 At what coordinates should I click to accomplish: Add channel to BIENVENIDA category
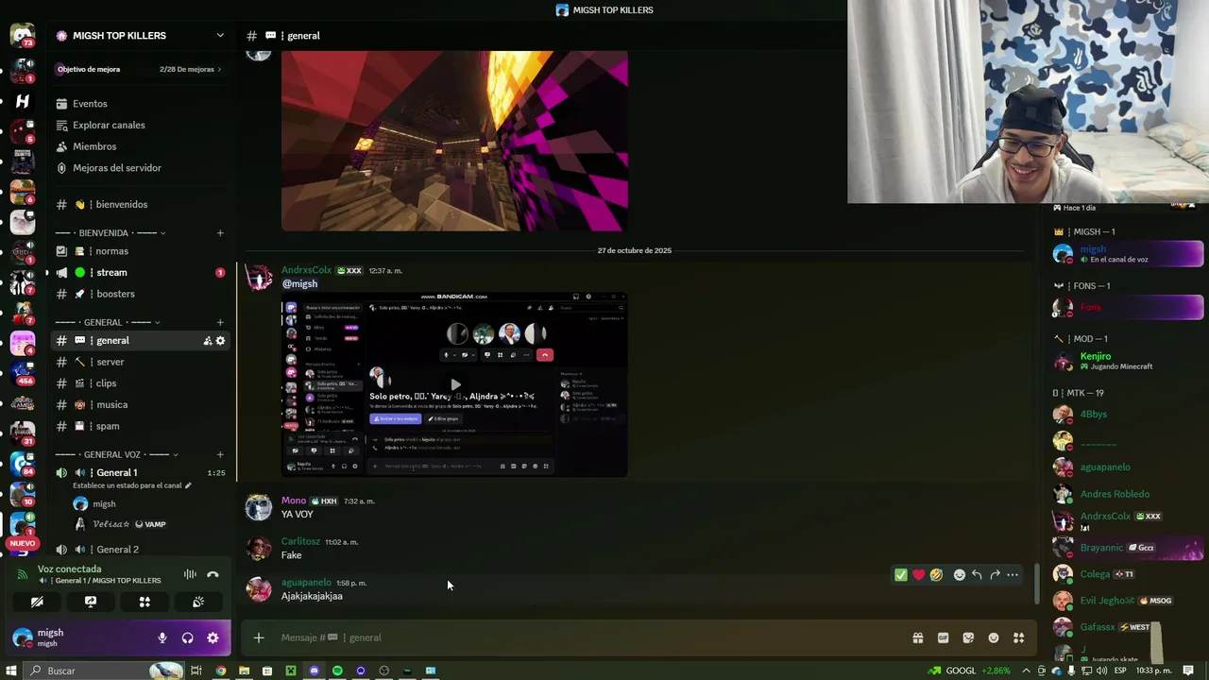[x=220, y=233]
